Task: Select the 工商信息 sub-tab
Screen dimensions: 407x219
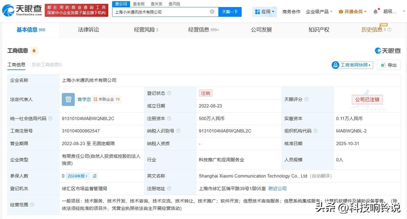Action: pyautogui.click(x=16, y=65)
